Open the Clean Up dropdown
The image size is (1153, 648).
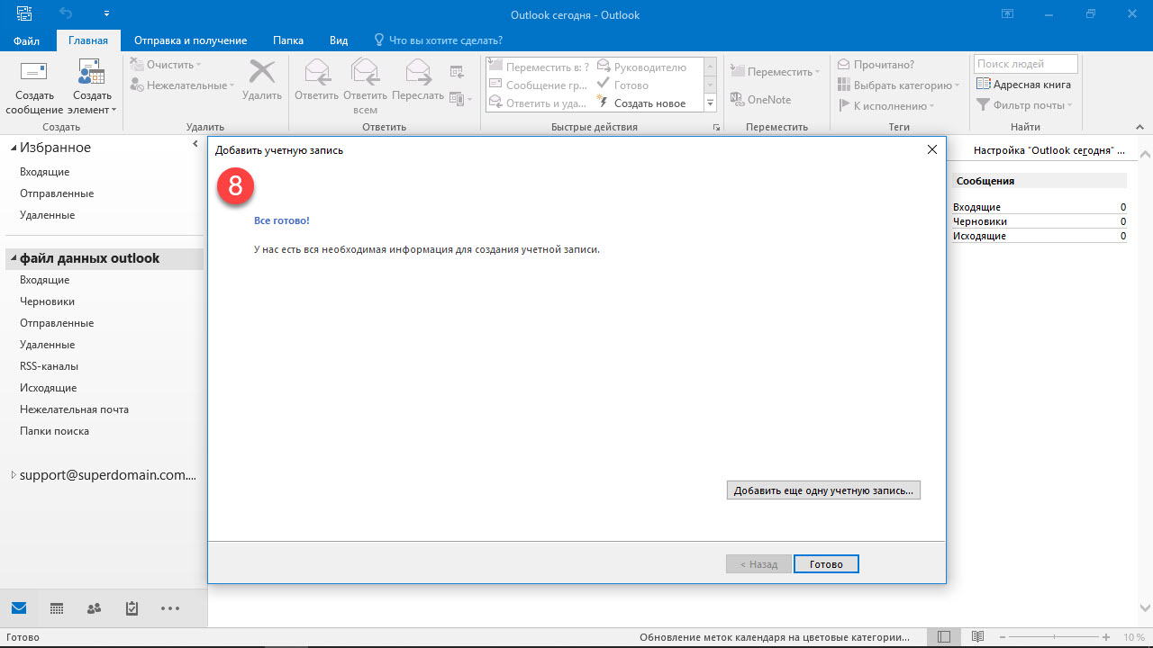pos(166,65)
